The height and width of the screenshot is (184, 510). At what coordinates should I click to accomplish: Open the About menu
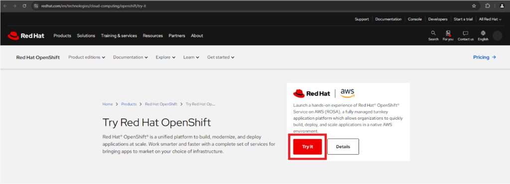pyautogui.click(x=197, y=36)
